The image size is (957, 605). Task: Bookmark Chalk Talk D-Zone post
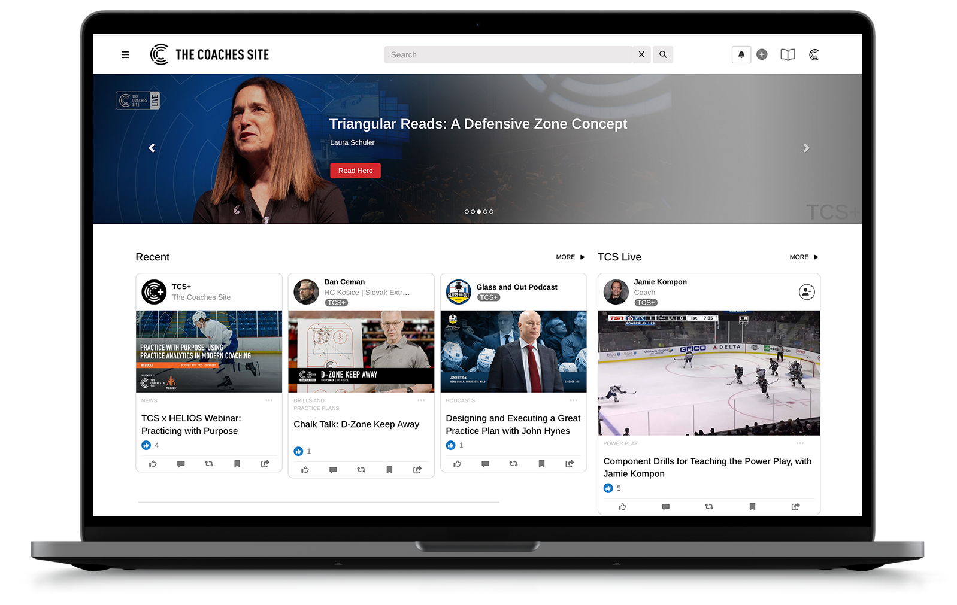tap(389, 470)
